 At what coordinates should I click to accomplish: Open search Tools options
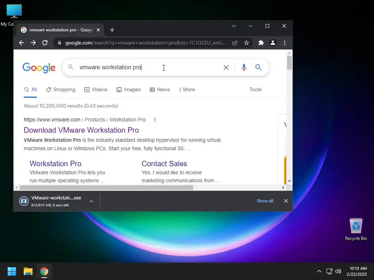pos(255,90)
